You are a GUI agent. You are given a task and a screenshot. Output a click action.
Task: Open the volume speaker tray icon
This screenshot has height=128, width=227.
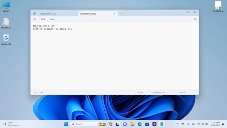click(x=203, y=124)
